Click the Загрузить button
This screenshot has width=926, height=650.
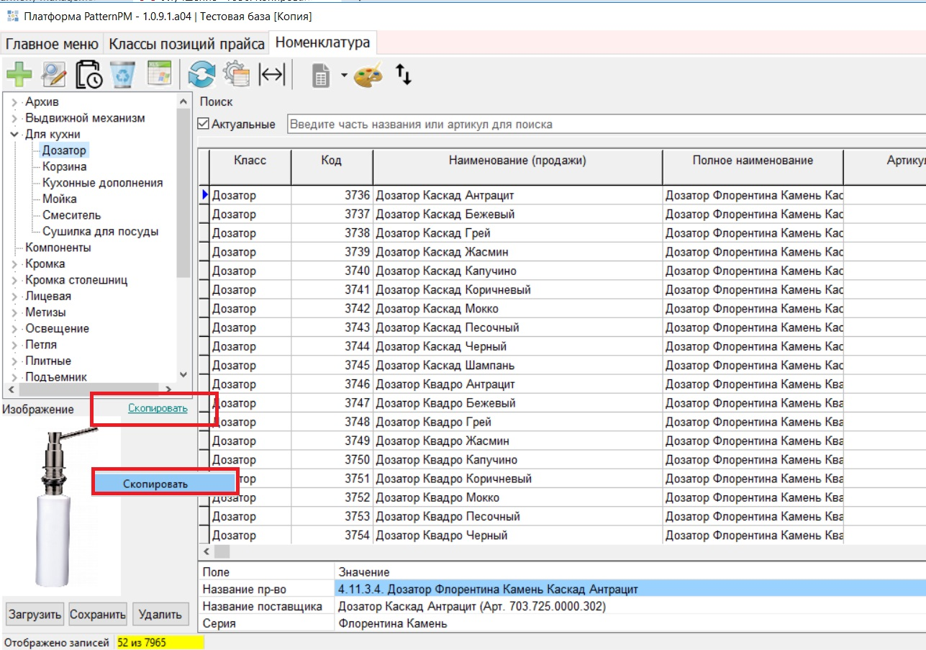click(x=35, y=615)
